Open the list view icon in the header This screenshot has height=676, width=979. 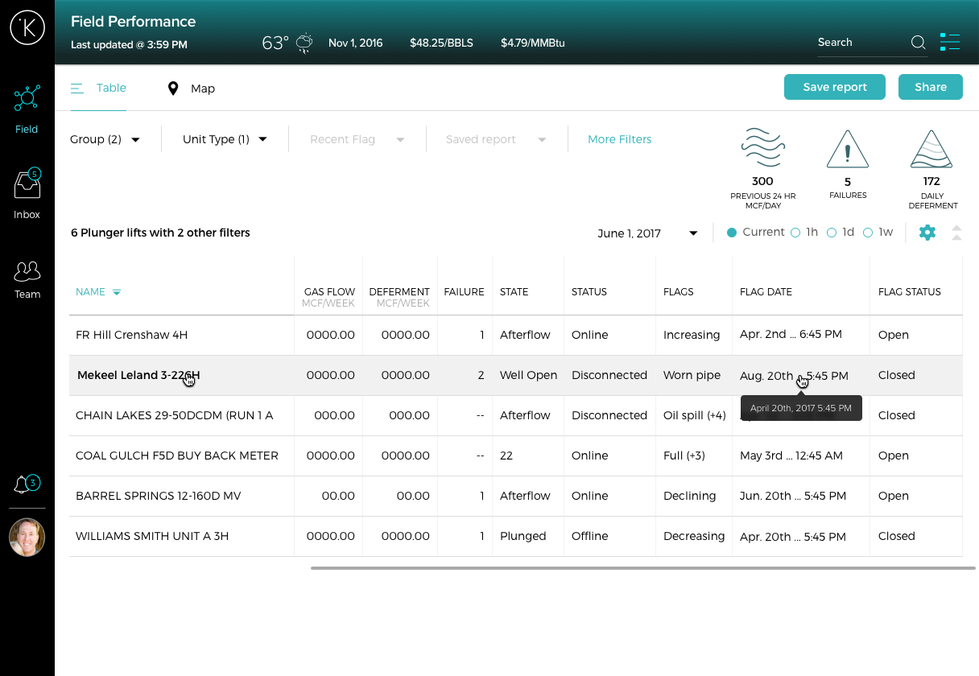click(950, 42)
